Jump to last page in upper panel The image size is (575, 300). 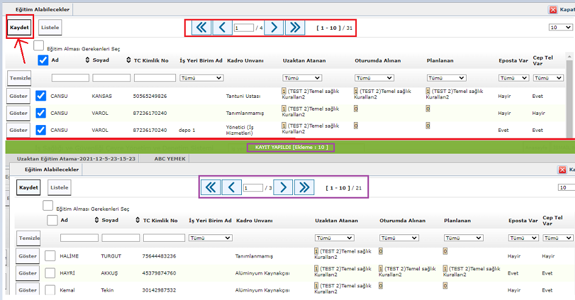point(295,27)
